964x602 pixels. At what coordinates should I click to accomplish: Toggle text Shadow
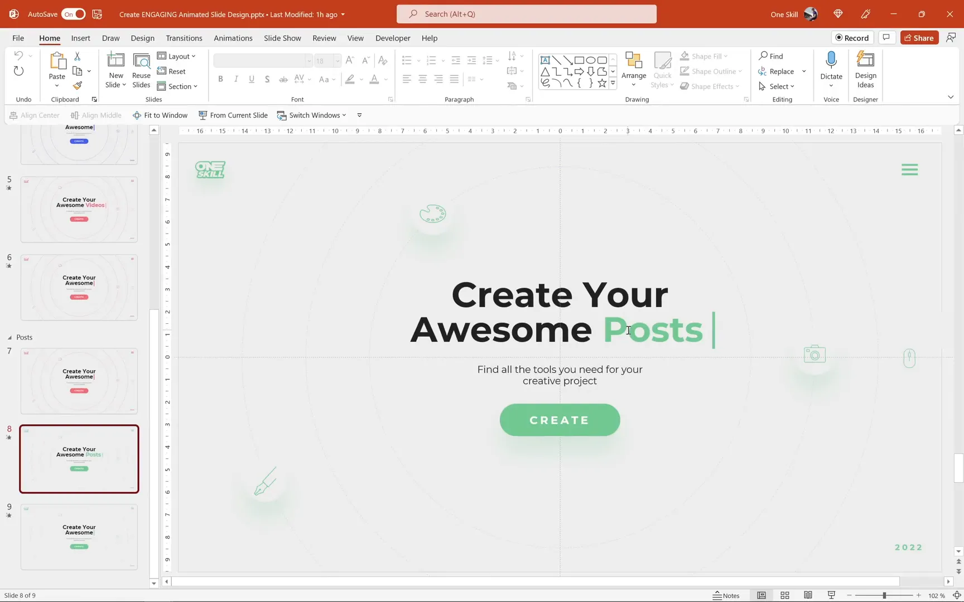pos(267,79)
